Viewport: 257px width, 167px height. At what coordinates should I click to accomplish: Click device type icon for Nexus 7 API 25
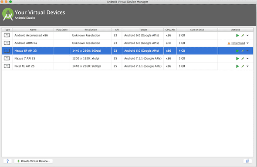tap(7, 58)
